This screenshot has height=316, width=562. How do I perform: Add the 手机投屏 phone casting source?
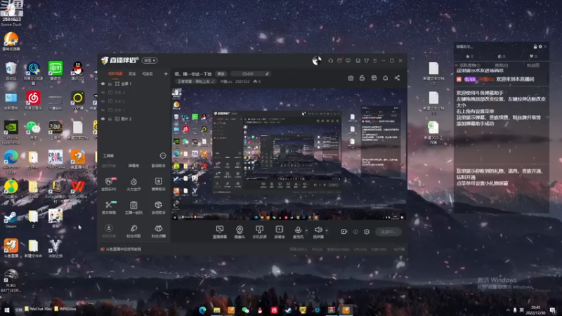pyautogui.click(x=259, y=232)
